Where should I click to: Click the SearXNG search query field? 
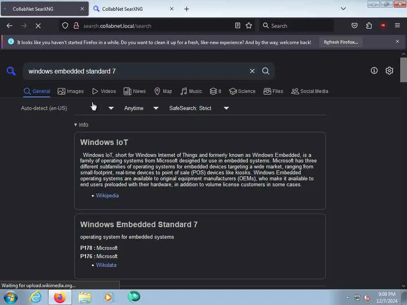(x=136, y=71)
